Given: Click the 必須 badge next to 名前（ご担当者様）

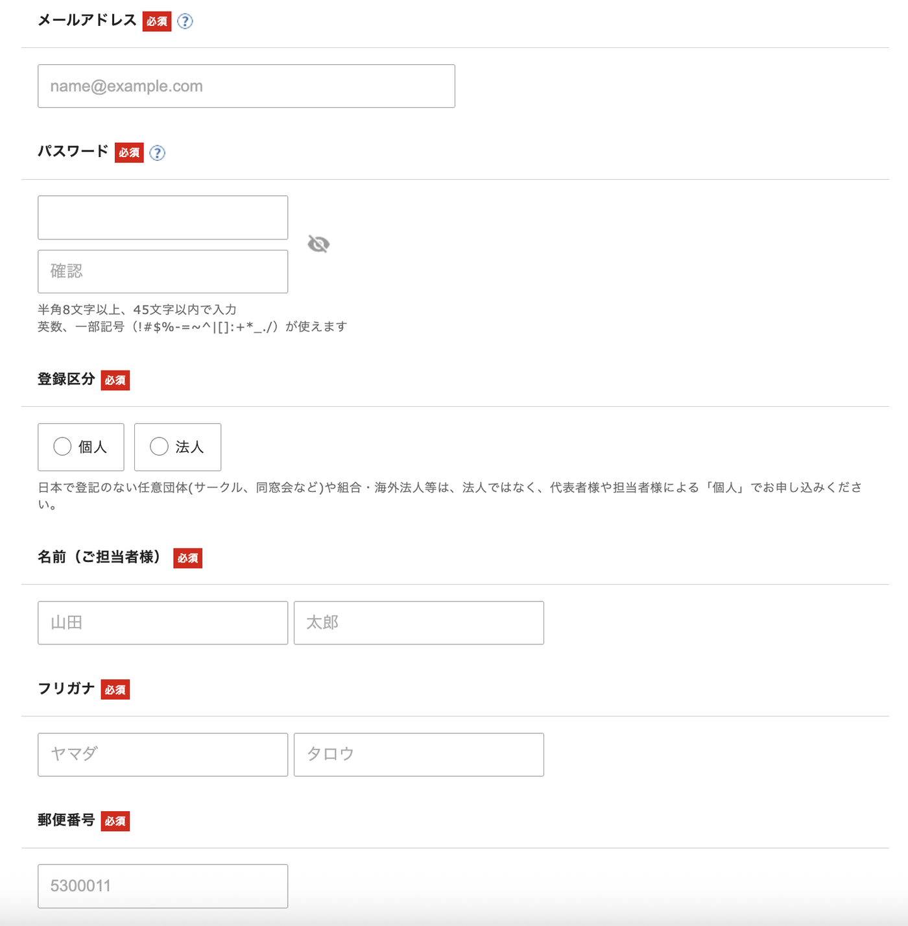Looking at the screenshot, I should point(188,558).
